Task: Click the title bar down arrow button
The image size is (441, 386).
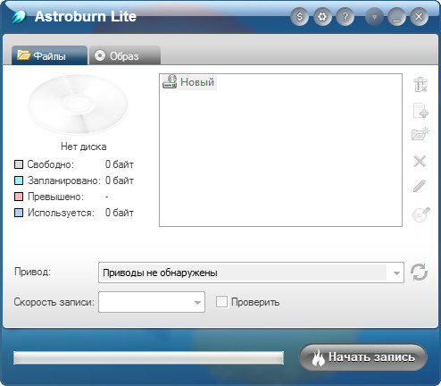Action: 374,16
